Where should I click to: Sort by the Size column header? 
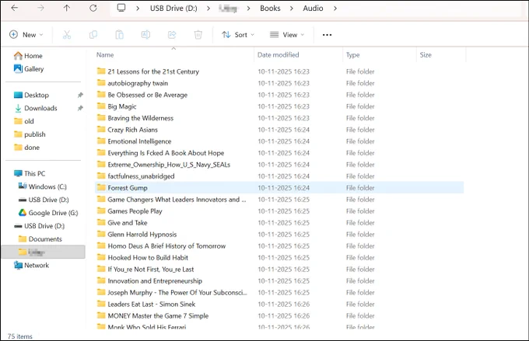coord(426,54)
